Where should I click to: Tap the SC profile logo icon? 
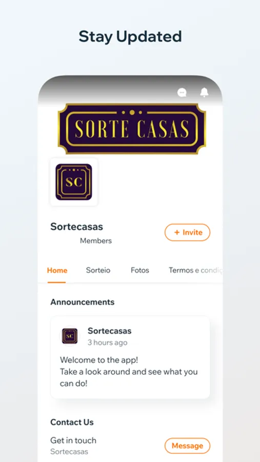(x=74, y=182)
